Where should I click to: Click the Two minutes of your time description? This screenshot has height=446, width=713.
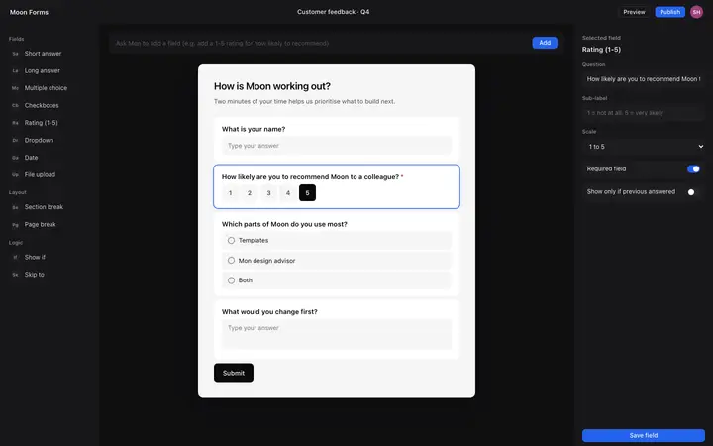(304, 101)
